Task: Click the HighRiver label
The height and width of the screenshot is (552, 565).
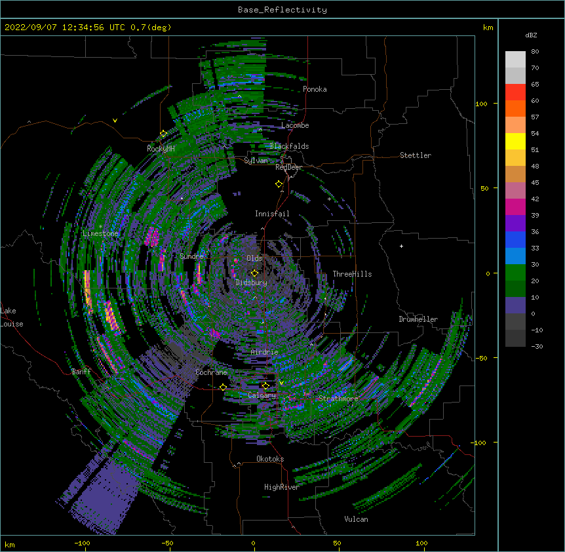Action: tap(282, 487)
